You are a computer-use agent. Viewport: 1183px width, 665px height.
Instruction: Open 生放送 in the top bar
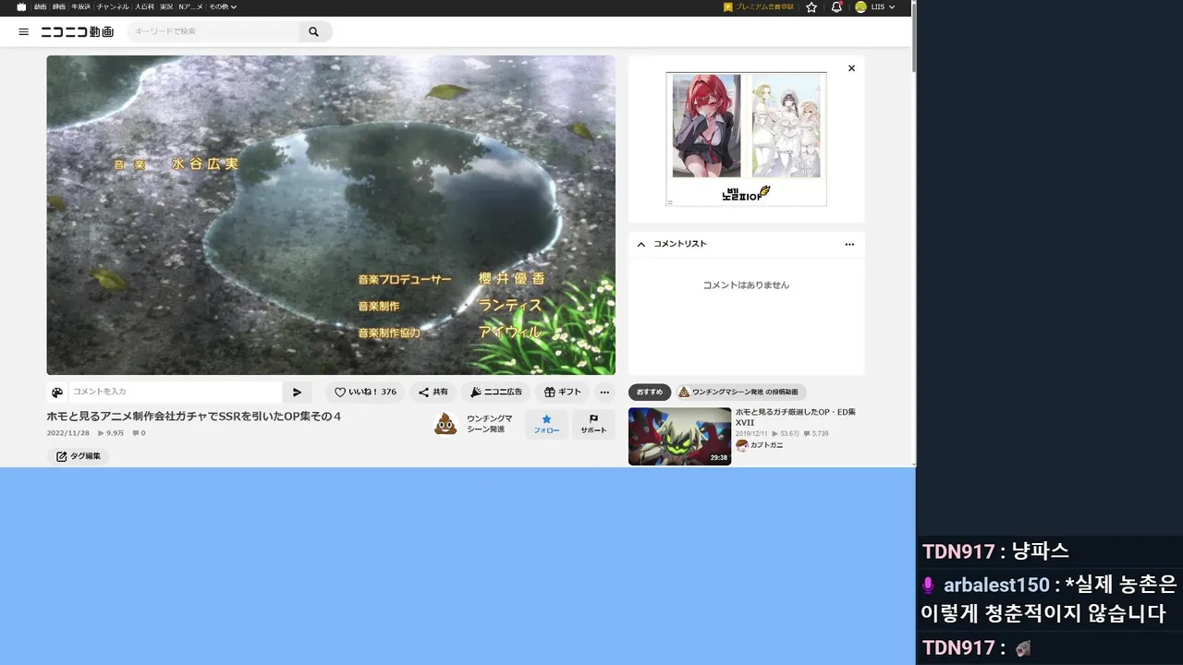[x=81, y=6]
